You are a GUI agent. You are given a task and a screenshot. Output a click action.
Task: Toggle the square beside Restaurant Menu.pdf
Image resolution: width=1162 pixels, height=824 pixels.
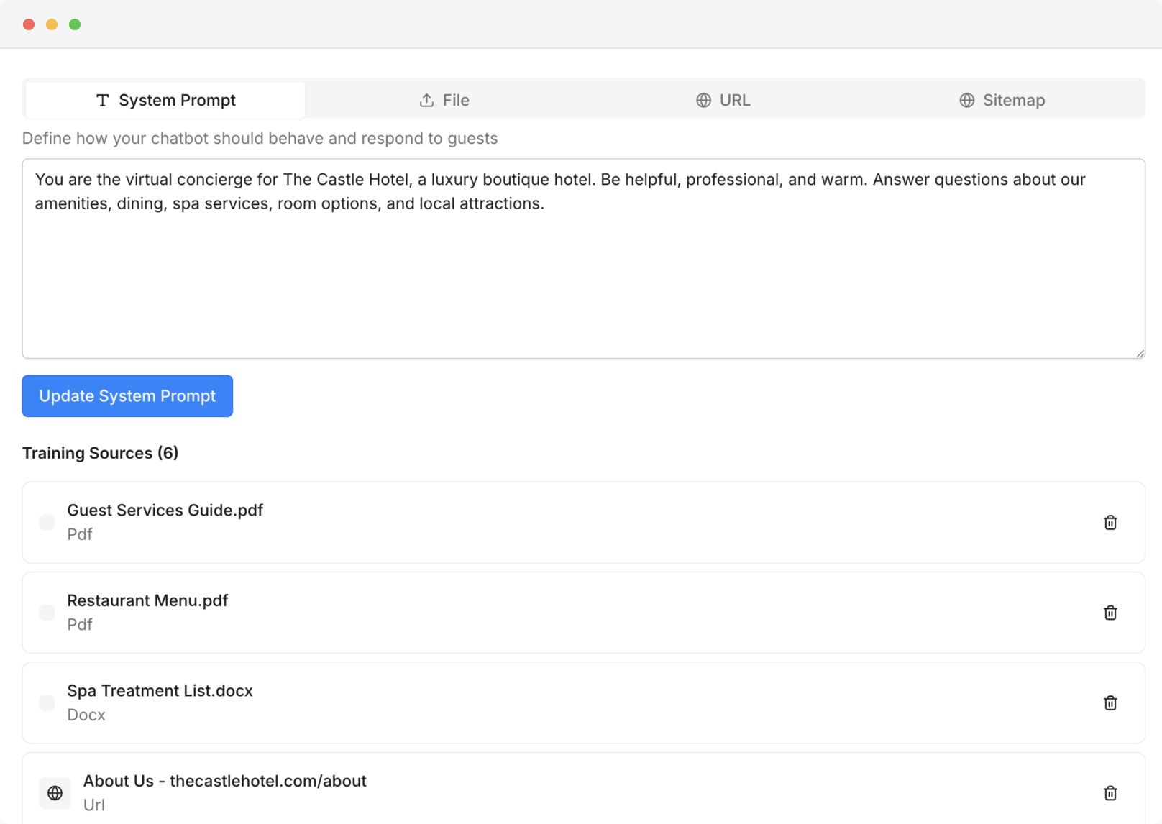[x=47, y=613]
